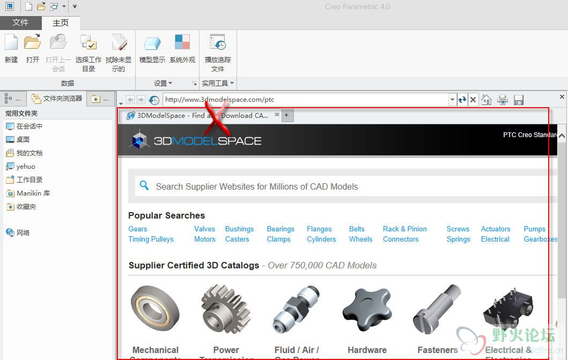Viewport: 568px width, 360px height.
Task: Click the 打开上一会话 (open last session) icon
Action: pyautogui.click(x=58, y=43)
